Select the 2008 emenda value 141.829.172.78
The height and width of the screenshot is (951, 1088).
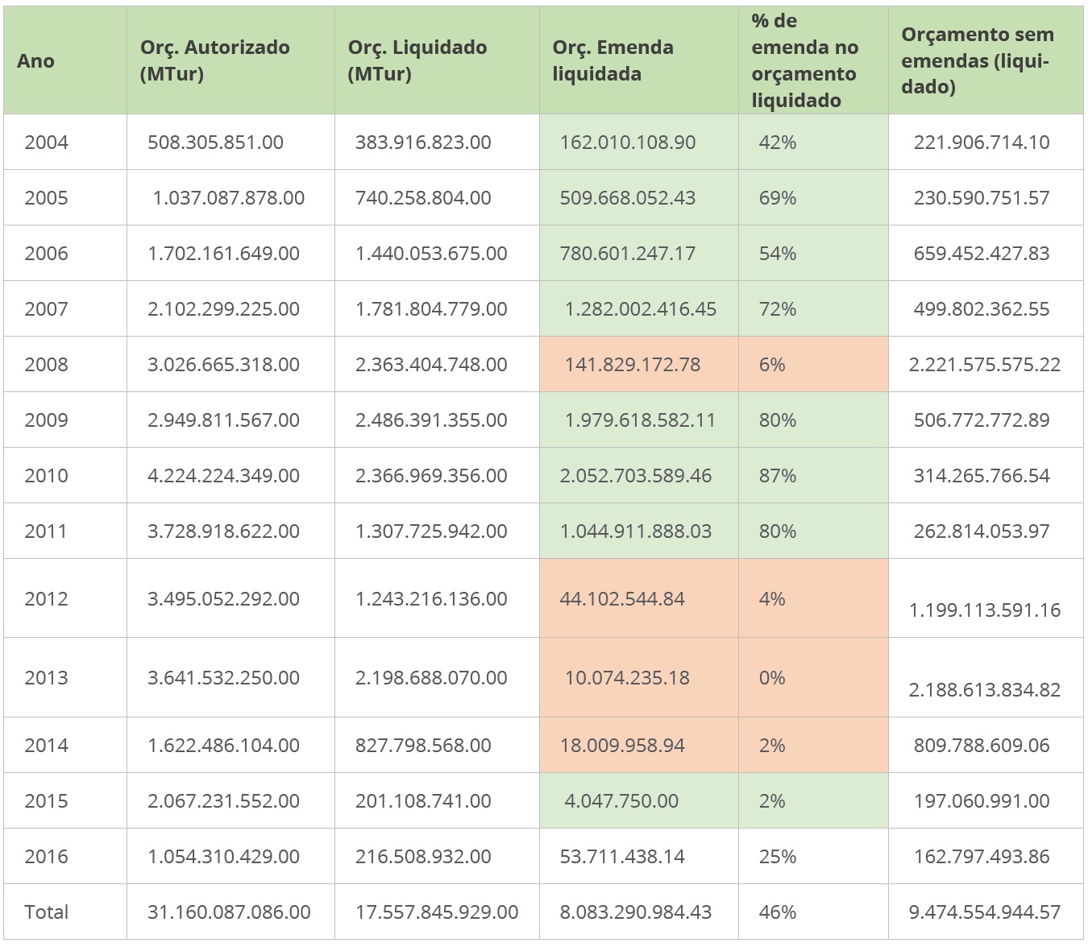(632, 365)
